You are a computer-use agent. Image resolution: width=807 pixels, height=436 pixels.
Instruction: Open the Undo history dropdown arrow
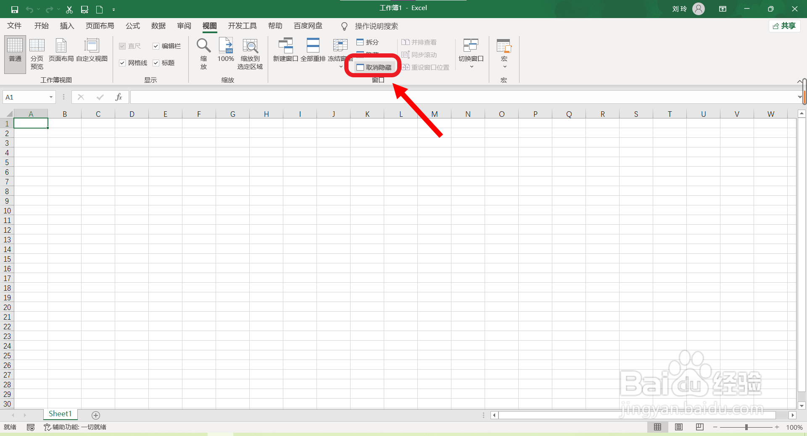(38, 9)
